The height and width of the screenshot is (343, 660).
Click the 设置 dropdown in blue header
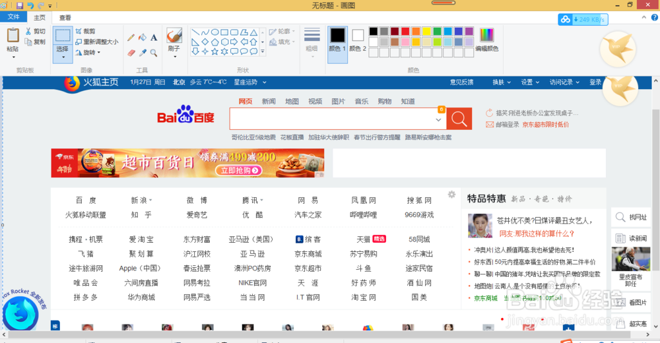530,82
